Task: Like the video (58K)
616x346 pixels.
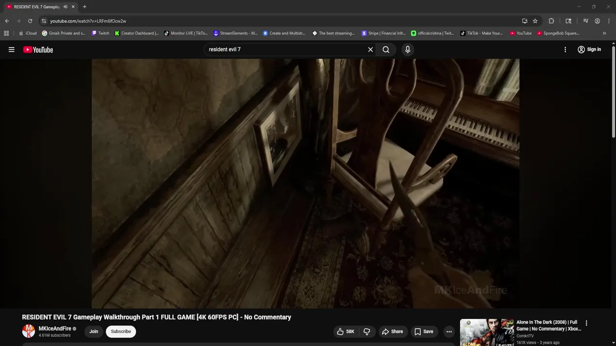Action: (x=346, y=332)
